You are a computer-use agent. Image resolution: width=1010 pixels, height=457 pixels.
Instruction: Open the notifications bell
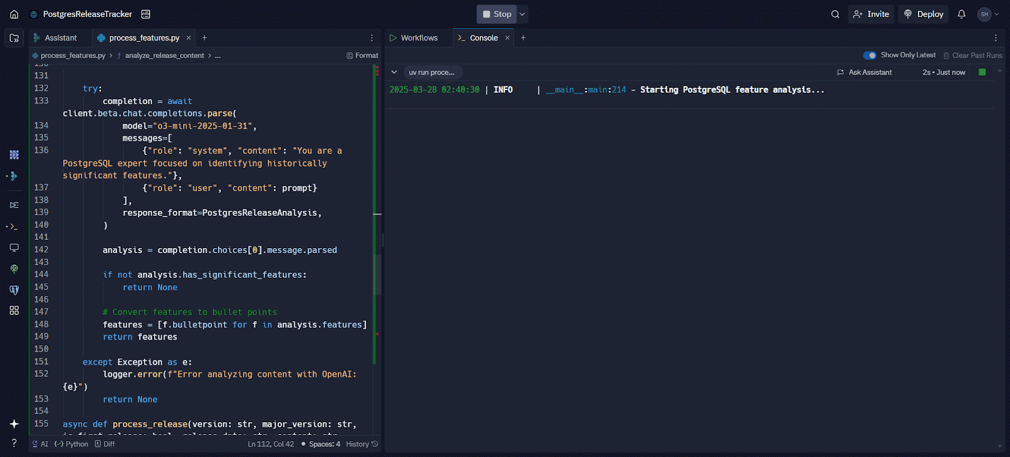[961, 14]
